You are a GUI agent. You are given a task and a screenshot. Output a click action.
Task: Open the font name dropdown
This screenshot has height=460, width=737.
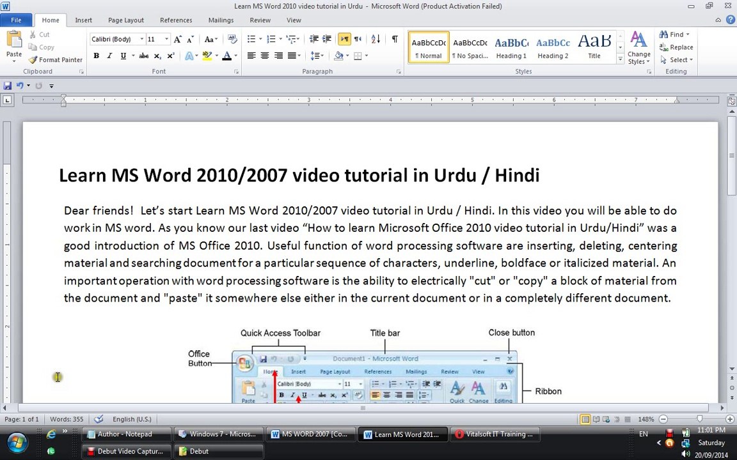(141, 39)
